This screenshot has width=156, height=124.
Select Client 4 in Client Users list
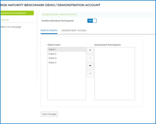(67, 63)
